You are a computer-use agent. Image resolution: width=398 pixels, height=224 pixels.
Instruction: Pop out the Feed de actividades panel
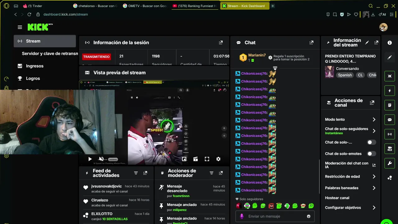pyautogui.click(x=145, y=173)
